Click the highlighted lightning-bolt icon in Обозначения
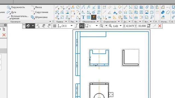 click(x=94, y=17)
